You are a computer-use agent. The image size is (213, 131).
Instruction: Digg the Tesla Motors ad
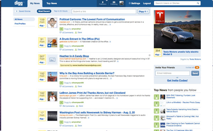click(x=158, y=55)
